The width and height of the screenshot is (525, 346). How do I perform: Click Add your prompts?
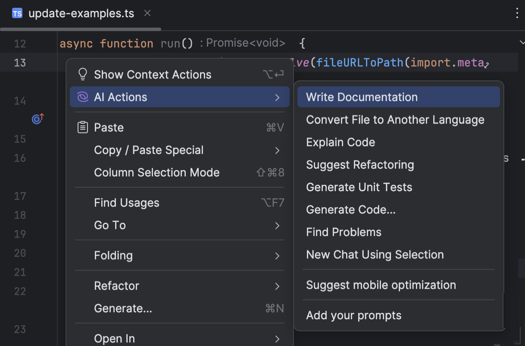(x=353, y=315)
